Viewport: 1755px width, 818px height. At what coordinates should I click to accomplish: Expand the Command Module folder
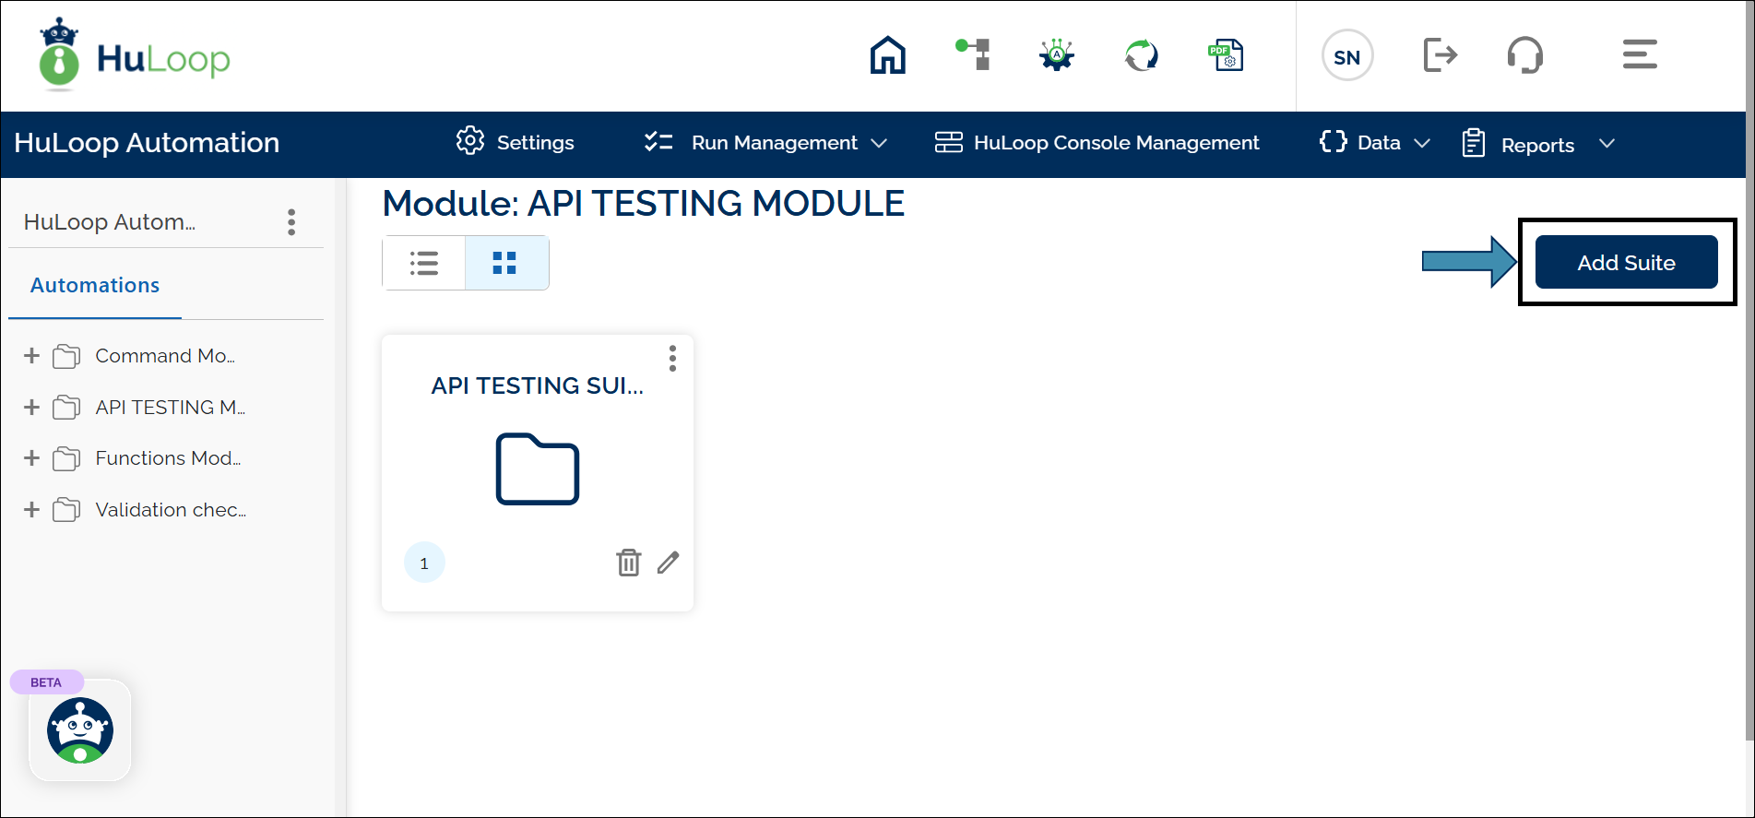pyautogui.click(x=31, y=356)
